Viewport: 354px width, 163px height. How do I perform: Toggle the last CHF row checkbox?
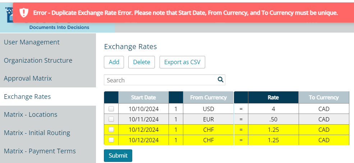point(111,140)
